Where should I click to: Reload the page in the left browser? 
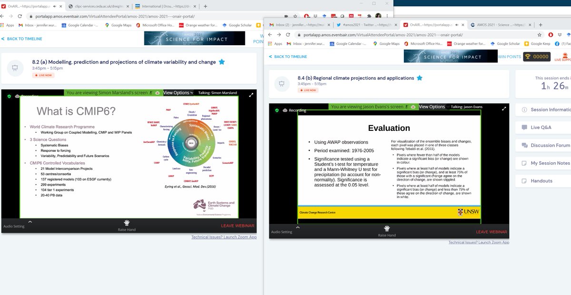[20, 16]
